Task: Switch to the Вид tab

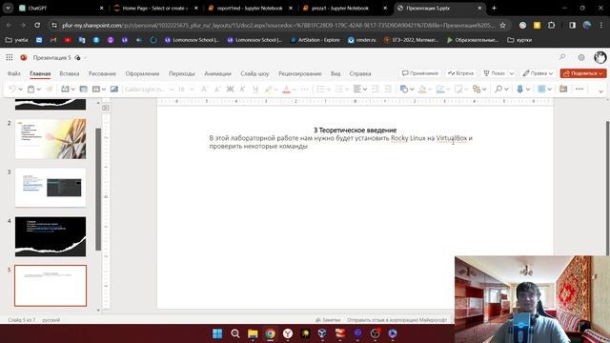Action: click(x=335, y=73)
